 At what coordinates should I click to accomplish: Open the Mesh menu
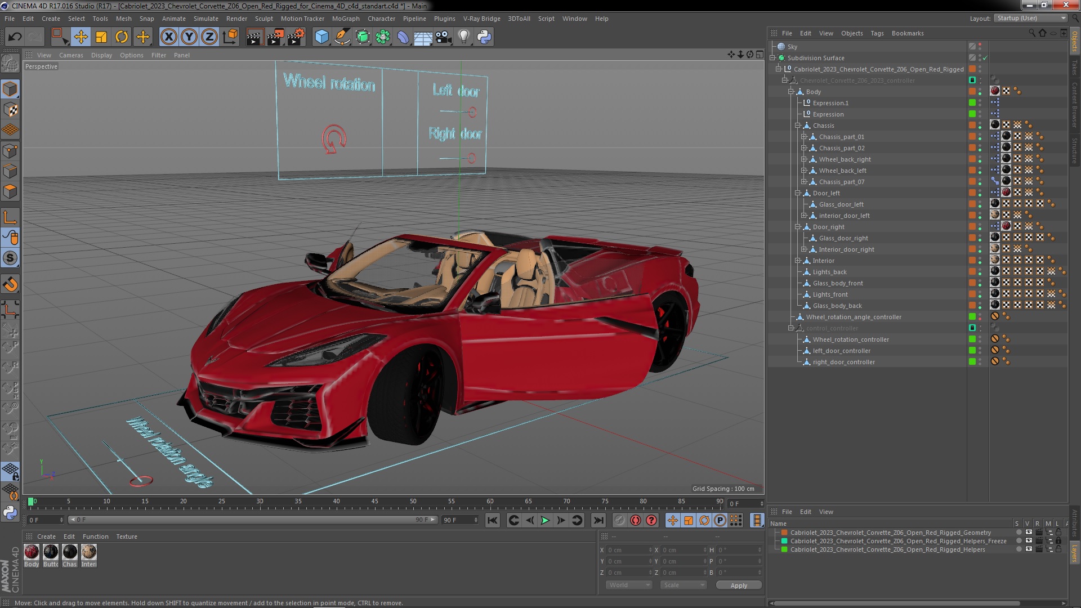click(x=123, y=19)
